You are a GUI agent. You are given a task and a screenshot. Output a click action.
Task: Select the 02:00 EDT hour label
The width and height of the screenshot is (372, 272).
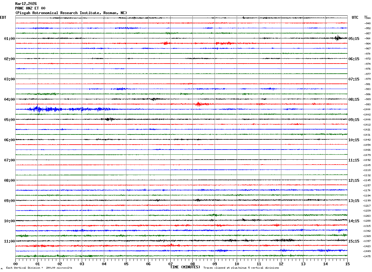click(10, 59)
